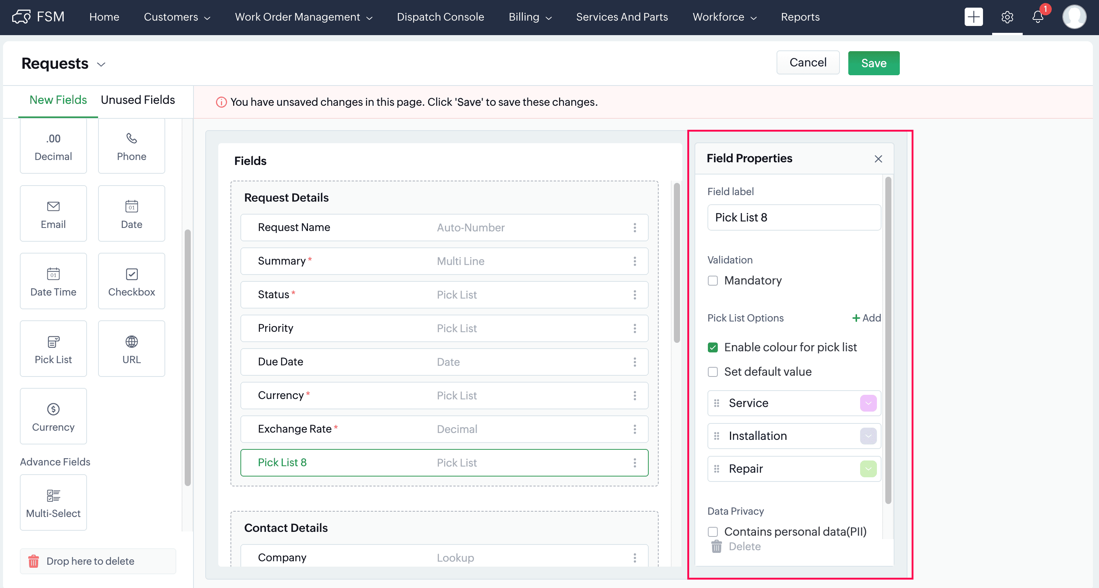Viewport: 1099px width, 588px height.
Task: Expand the Requests module dropdown
Action: pos(101,65)
